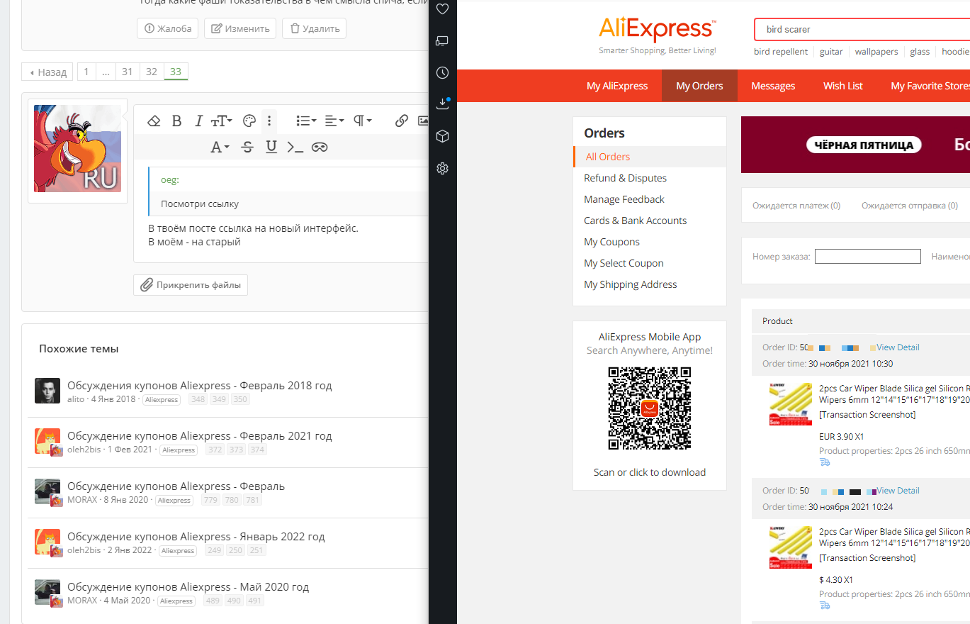The height and width of the screenshot is (624, 970).
Task: Go to page 32 of the forum thread
Action: (x=152, y=72)
